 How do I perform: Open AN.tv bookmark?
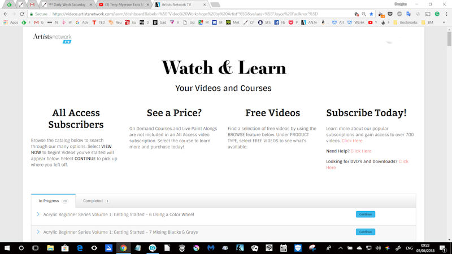click(309, 22)
